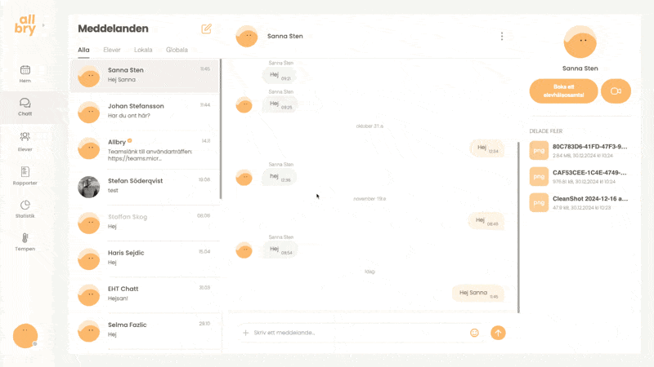Viewport: 654px width, 367px height.
Task: Open Rapporter from the sidebar
Action: tap(25, 174)
